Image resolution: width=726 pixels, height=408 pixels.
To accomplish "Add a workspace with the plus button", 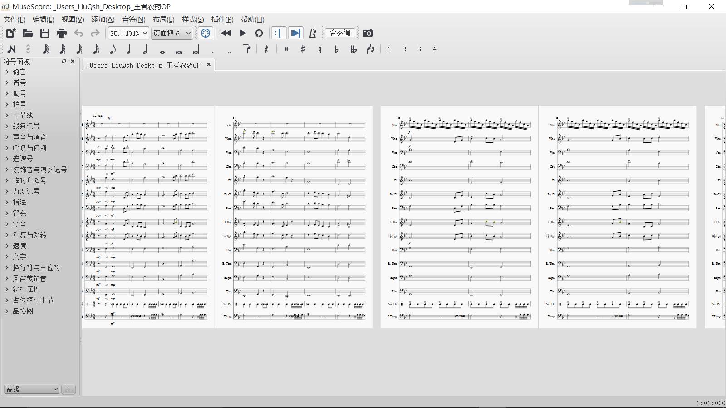I will [x=69, y=389].
